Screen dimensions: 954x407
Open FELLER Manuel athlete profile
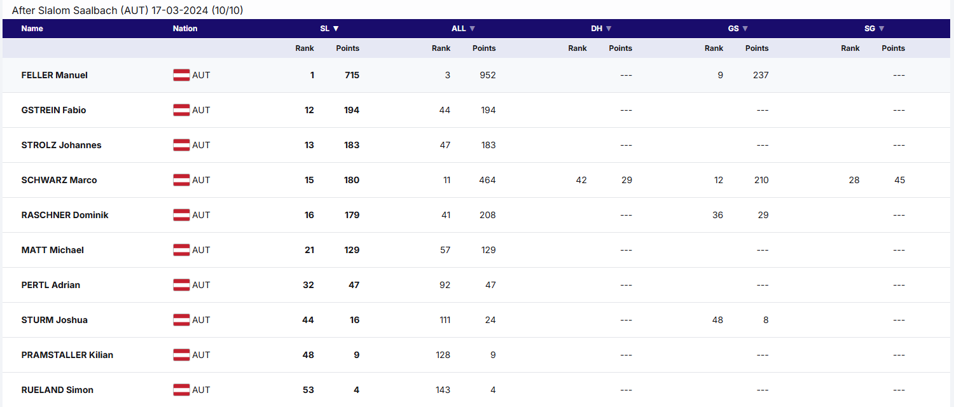coord(55,75)
